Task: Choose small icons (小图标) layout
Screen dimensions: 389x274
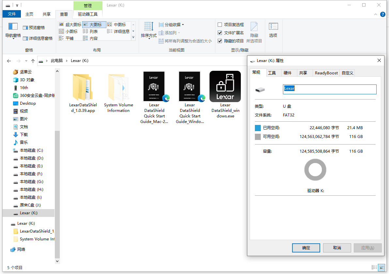Action: pyautogui.click(x=68, y=31)
